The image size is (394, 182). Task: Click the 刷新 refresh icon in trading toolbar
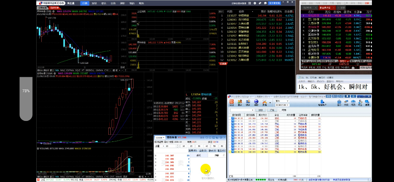(x=256, y=103)
